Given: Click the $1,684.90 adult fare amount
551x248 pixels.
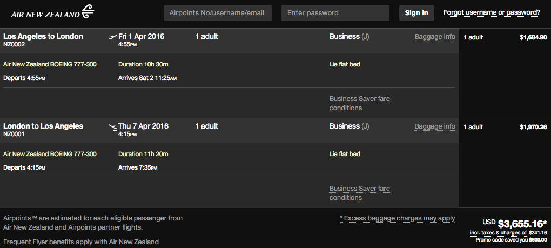Looking at the screenshot, I should 533,37.
